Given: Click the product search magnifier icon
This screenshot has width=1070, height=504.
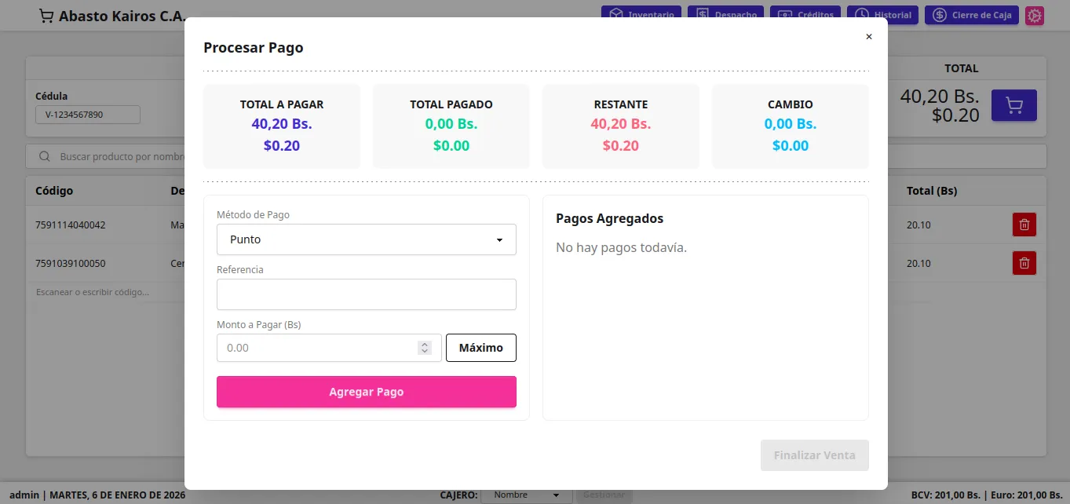Looking at the screenshot, I should pos(45,156).
